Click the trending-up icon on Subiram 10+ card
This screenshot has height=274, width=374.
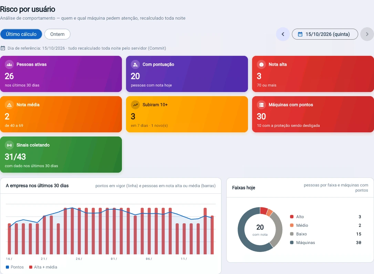pyautogui.click(x=135, y=105)
